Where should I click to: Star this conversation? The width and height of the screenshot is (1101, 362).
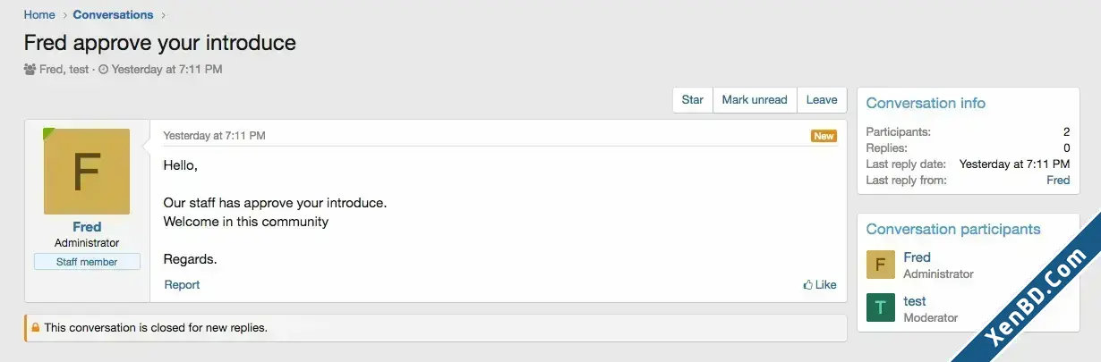(x=693, y=100)
